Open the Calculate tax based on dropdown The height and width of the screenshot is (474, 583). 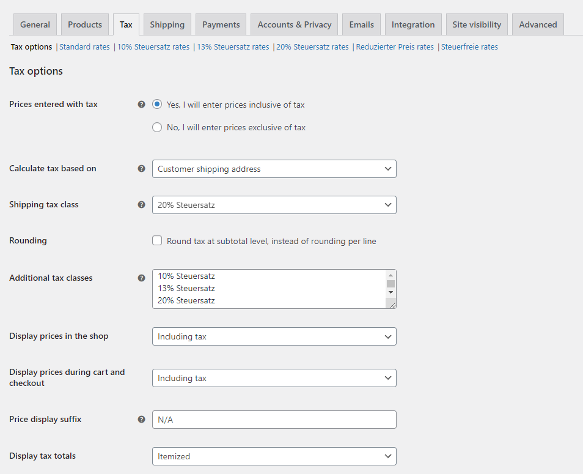coord(274,169)
